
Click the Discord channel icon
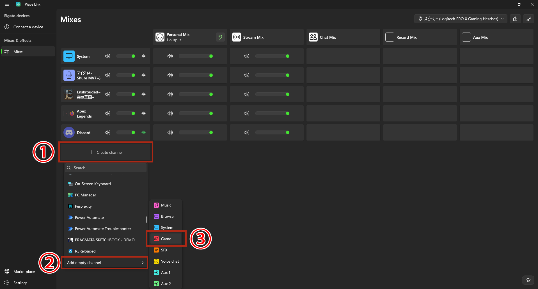coord(69,132)
